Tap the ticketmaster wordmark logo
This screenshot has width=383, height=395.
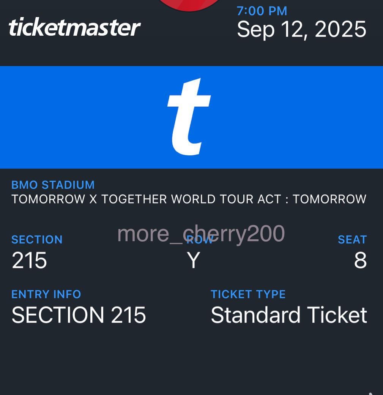tap(74, 28)
